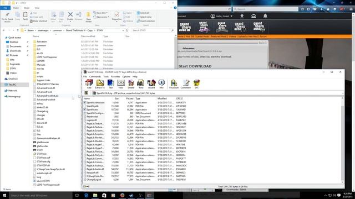Open Microsoft Edge from the taskbar
355x199 pixels.
(86, 195)
